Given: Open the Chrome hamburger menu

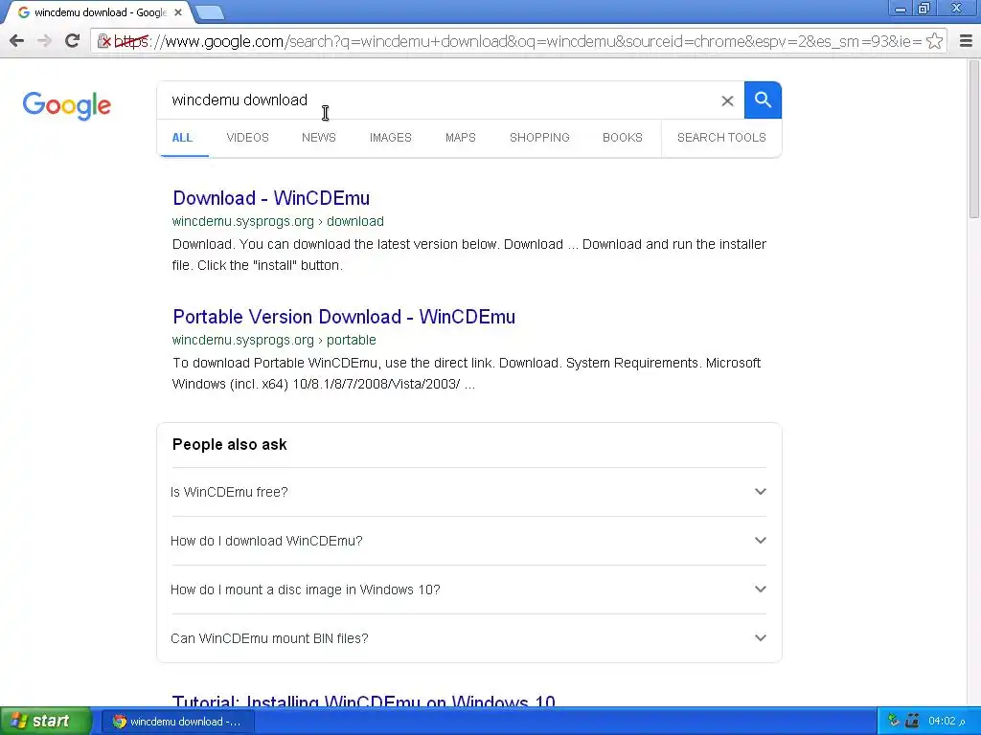Looking at the screenshot, I should click(966, 41).
